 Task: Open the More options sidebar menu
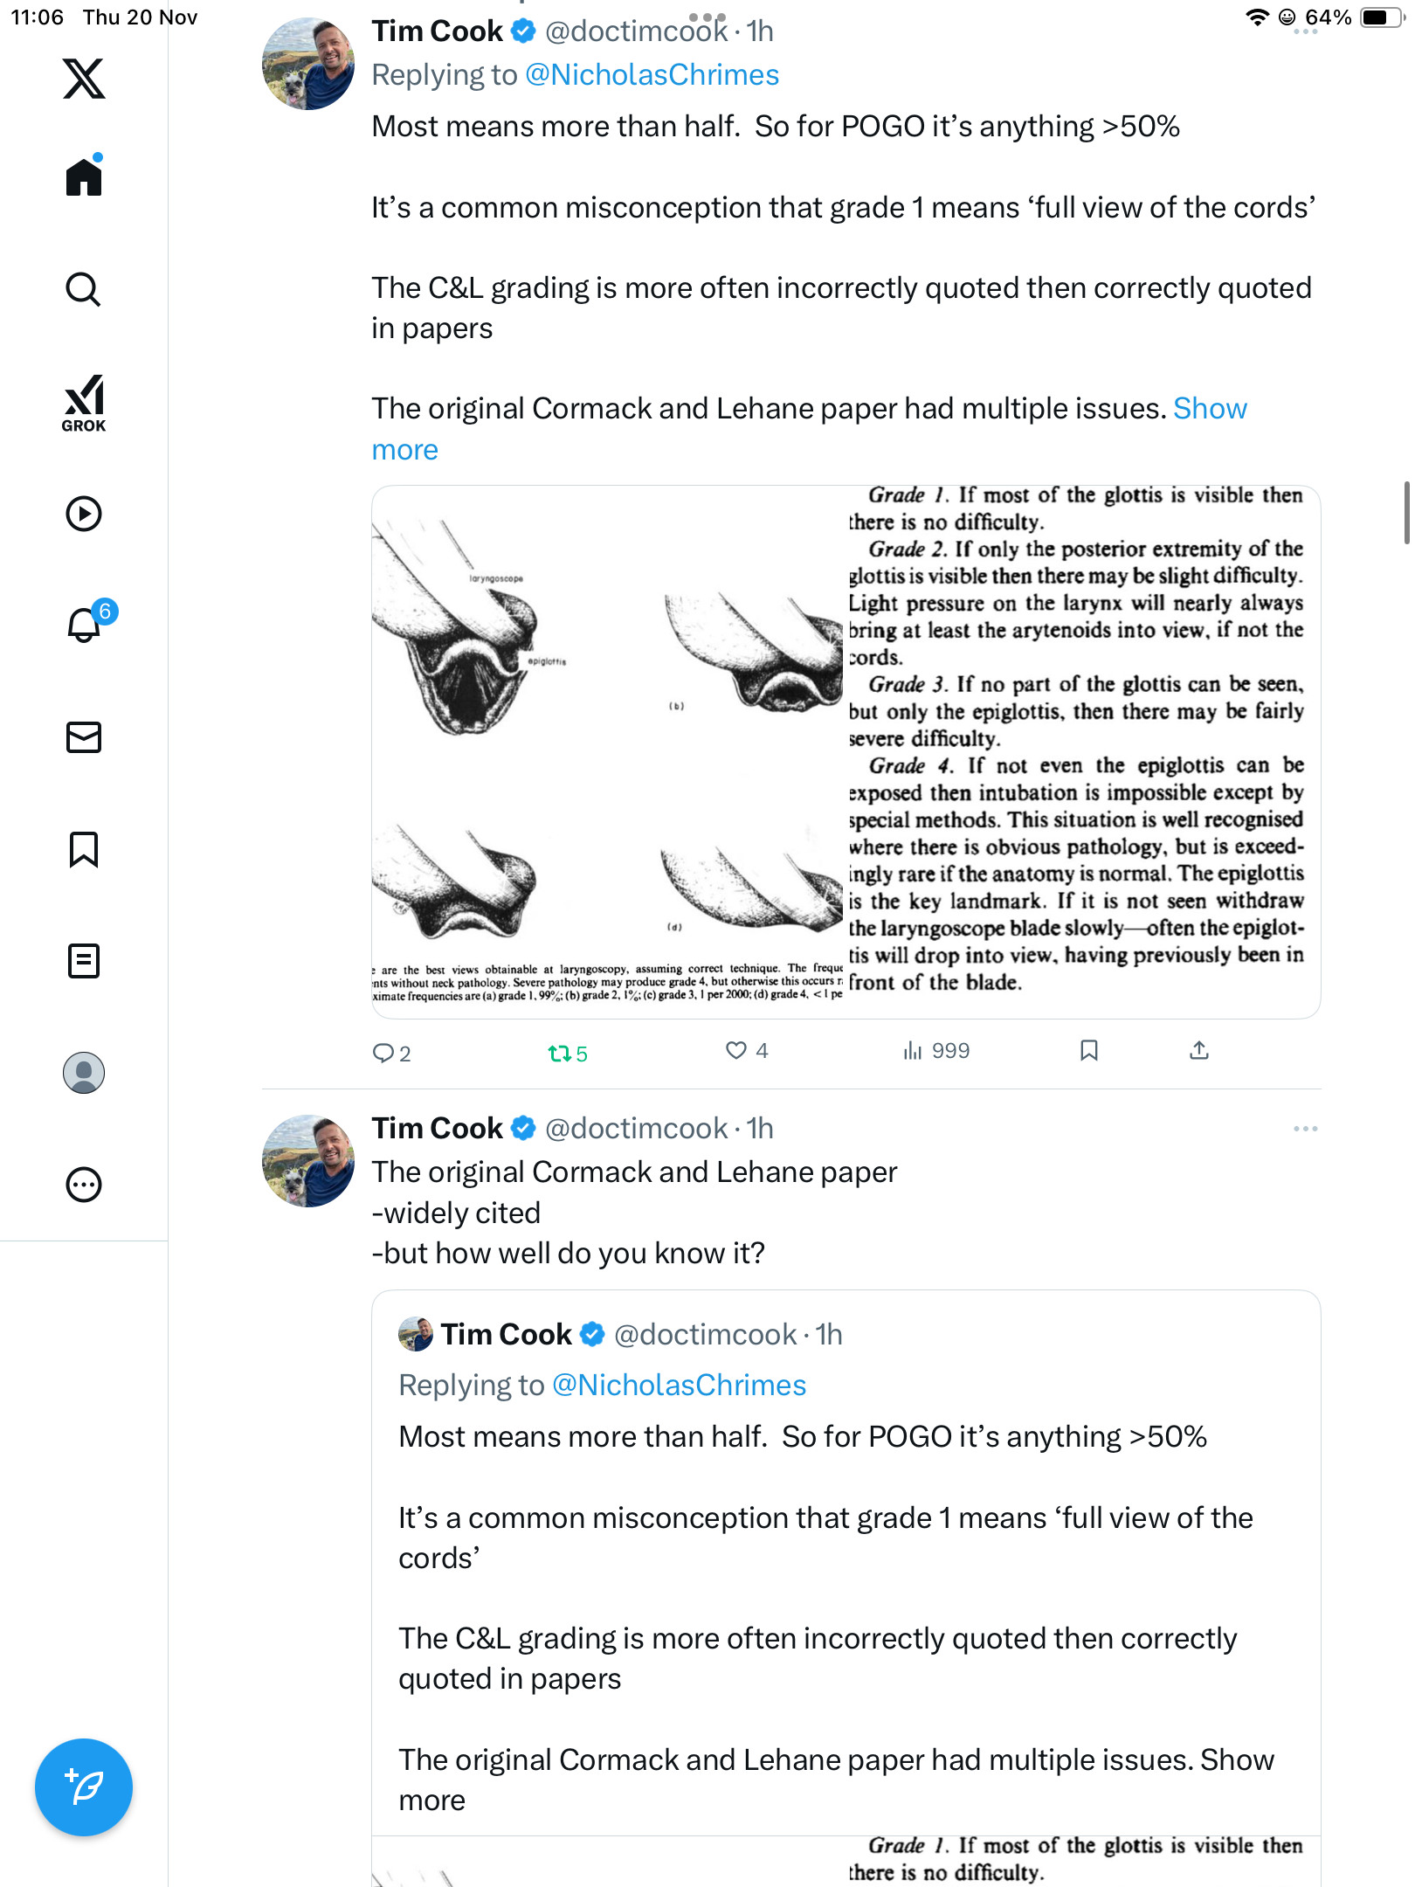click(x=84, y=1185)
